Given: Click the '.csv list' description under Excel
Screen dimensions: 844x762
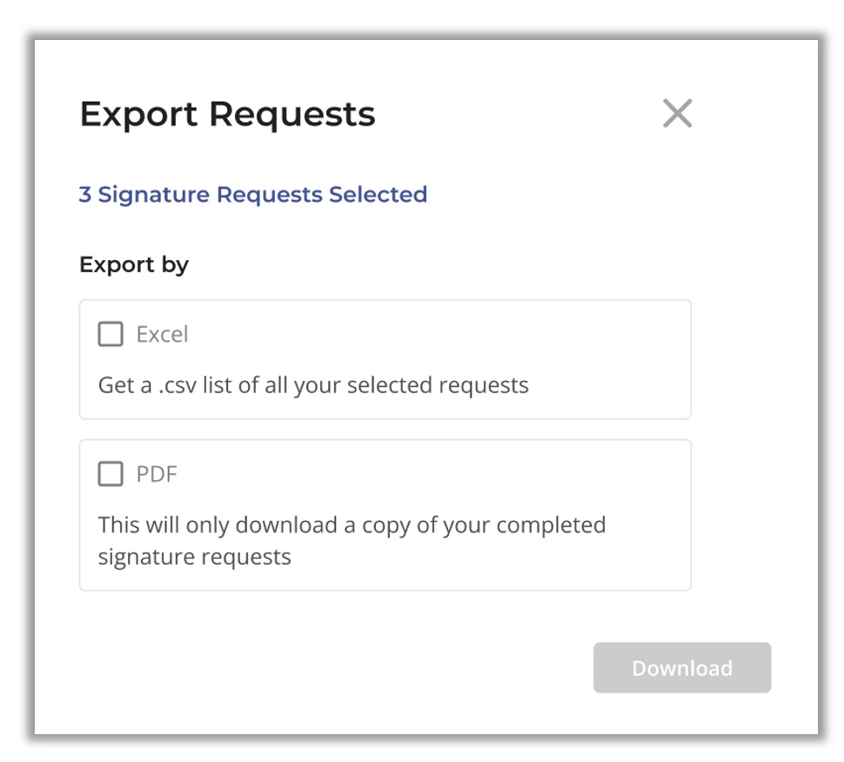Looking at the screenshot, I should (313, 385).
